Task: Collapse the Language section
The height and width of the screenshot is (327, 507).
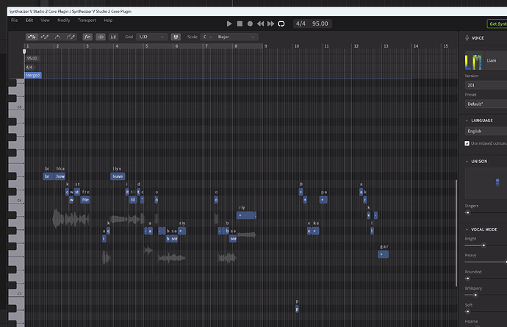Action: tap(467, 121)
